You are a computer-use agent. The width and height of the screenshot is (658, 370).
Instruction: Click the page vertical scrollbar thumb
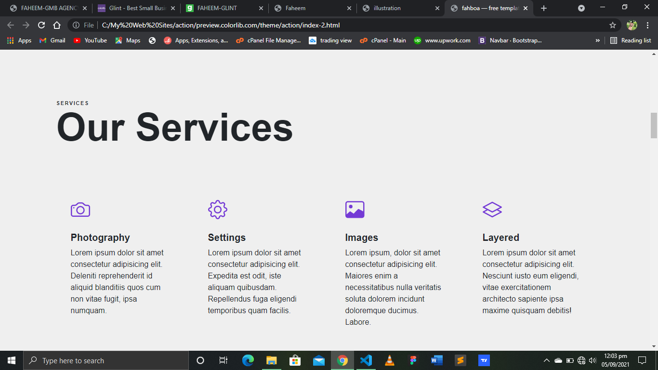[x=654, y=125]
